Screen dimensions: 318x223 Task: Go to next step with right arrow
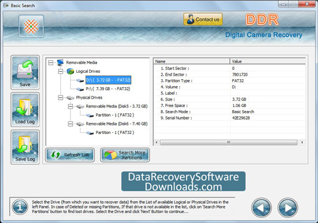point(287,207)
